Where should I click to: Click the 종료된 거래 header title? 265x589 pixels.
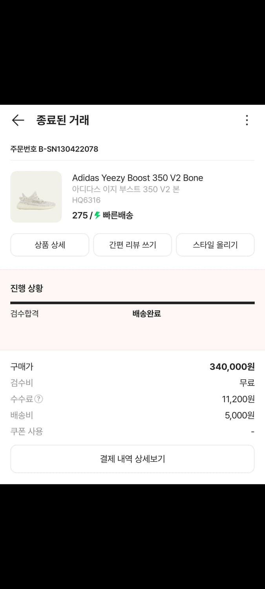click(x=62, y=121)
